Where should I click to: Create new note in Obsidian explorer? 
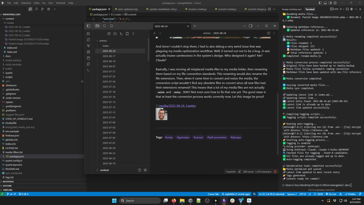click(x=109, y=34)
